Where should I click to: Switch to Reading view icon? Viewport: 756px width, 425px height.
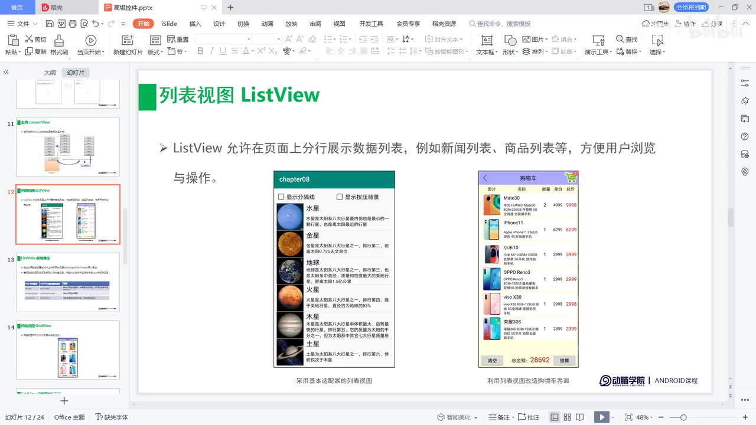[581, 417]
